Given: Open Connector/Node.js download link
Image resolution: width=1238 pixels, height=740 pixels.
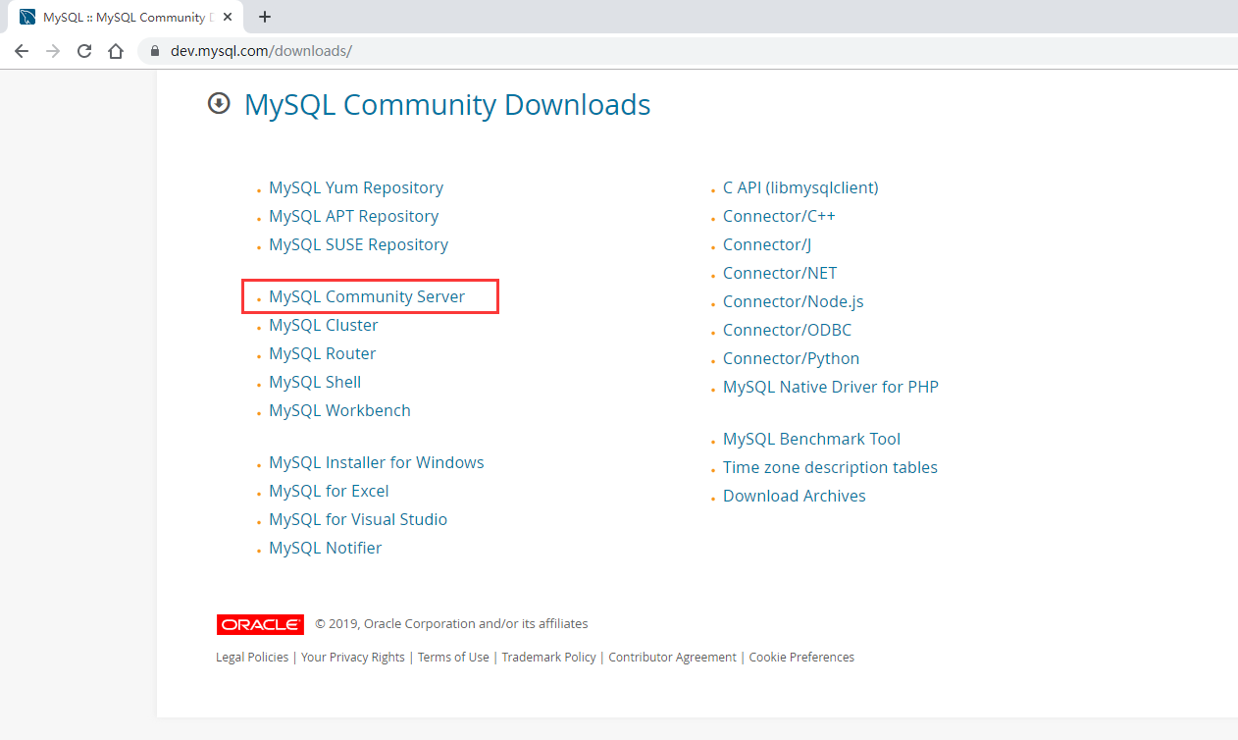Looking at the screenshot, I should tap(794, 301).
